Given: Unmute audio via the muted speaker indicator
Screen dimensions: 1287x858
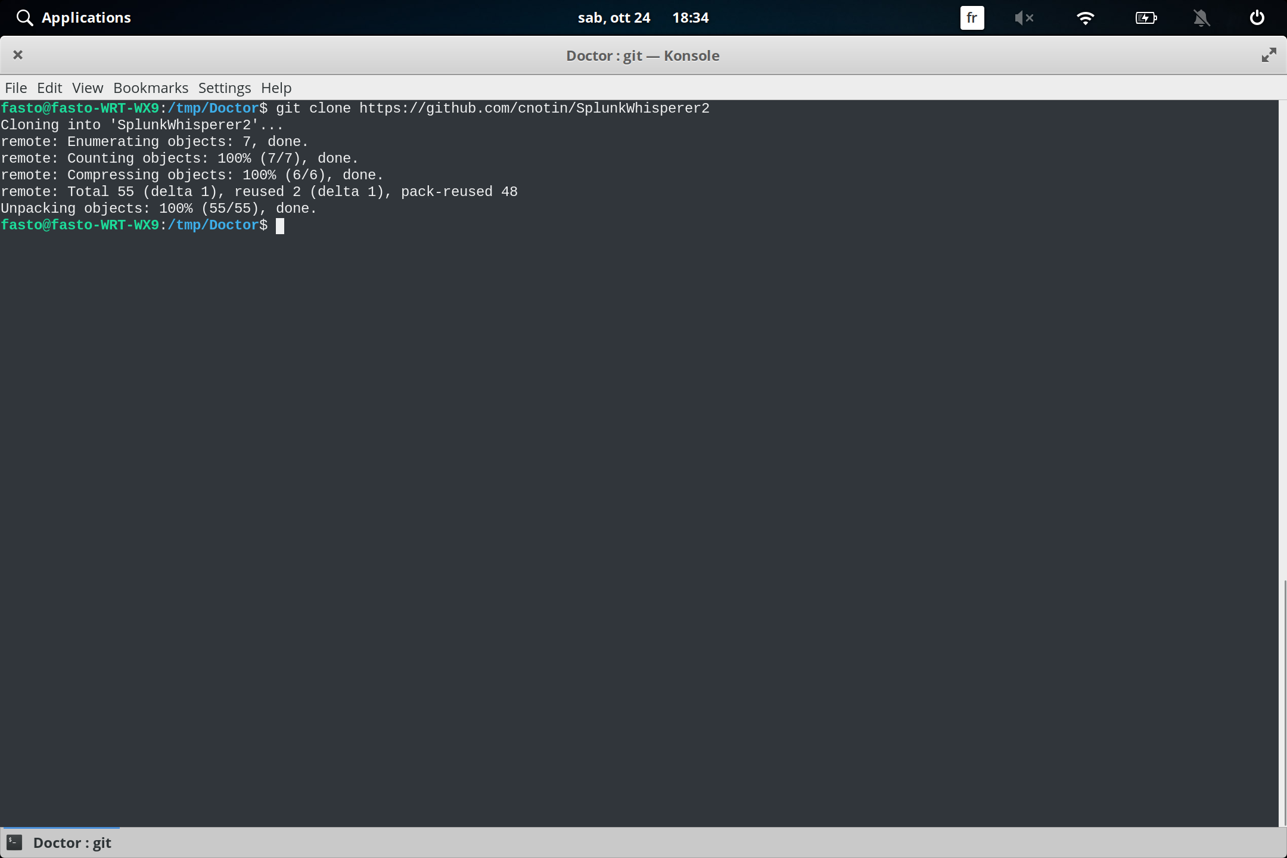Looking at the screenshot, I should [x=1025, y=18].
